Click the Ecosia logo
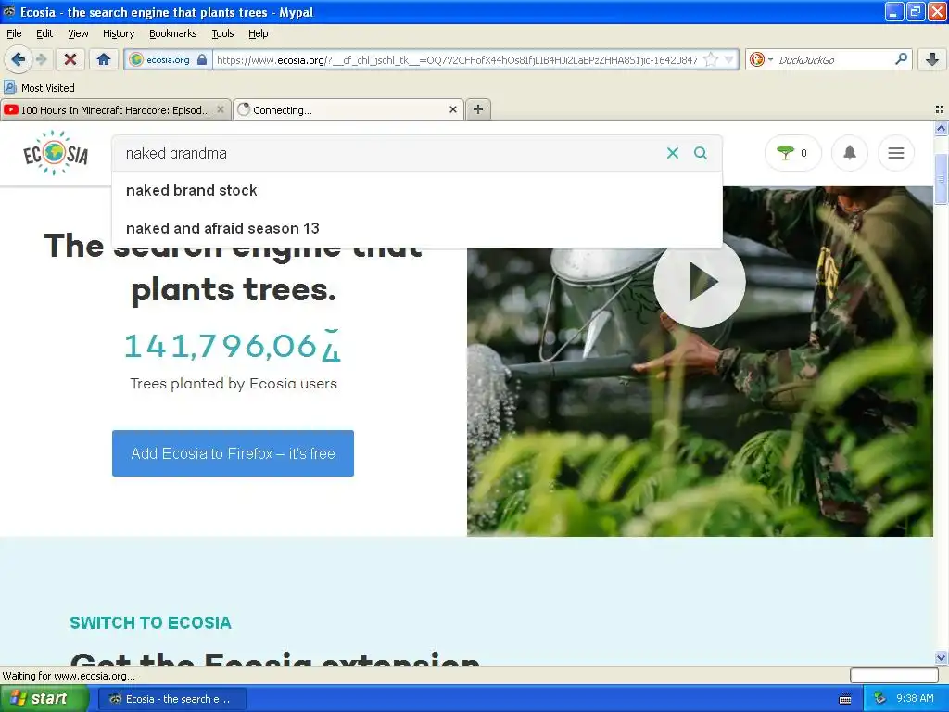The width and height of the screenshot is (949, 712). click(x=56, y=153)
